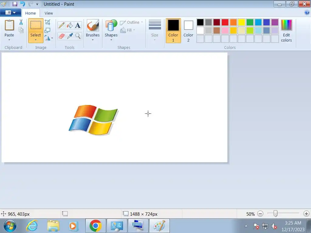Launch Windows Media Player from taskbar

pos(73,226)
